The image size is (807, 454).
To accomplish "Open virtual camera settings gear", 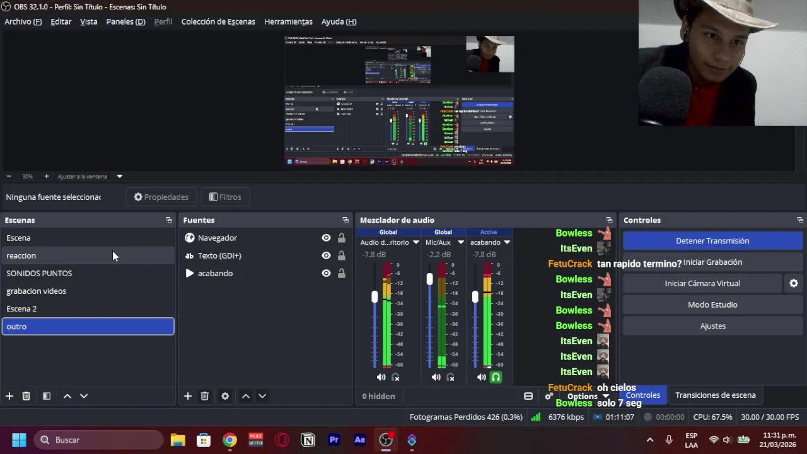I will [794, 284].
